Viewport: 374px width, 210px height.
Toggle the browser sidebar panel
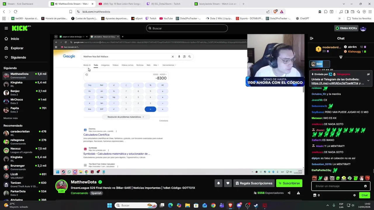pyautogui.click(x=347, y=12)
